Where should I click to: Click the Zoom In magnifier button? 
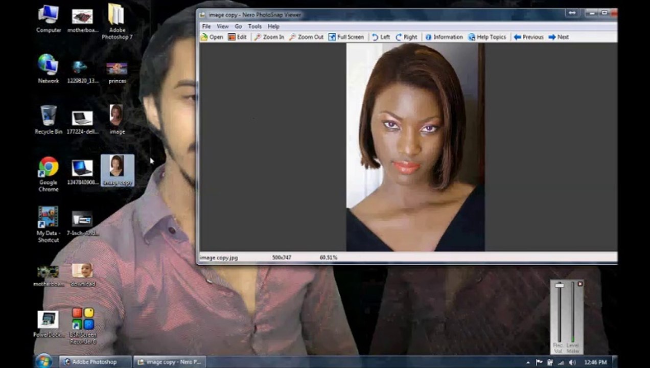tap(269, 37)
